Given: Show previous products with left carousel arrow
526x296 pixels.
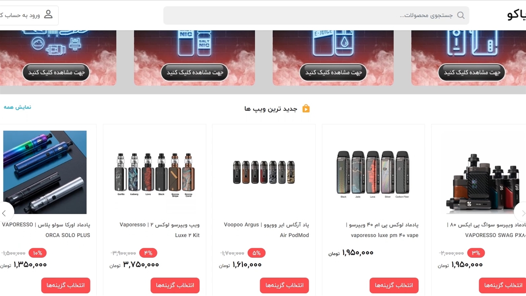Looking at the screenshot, I should tap(4, 213).
